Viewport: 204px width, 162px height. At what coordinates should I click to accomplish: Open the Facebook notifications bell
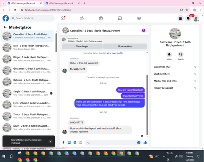(188, 18)
